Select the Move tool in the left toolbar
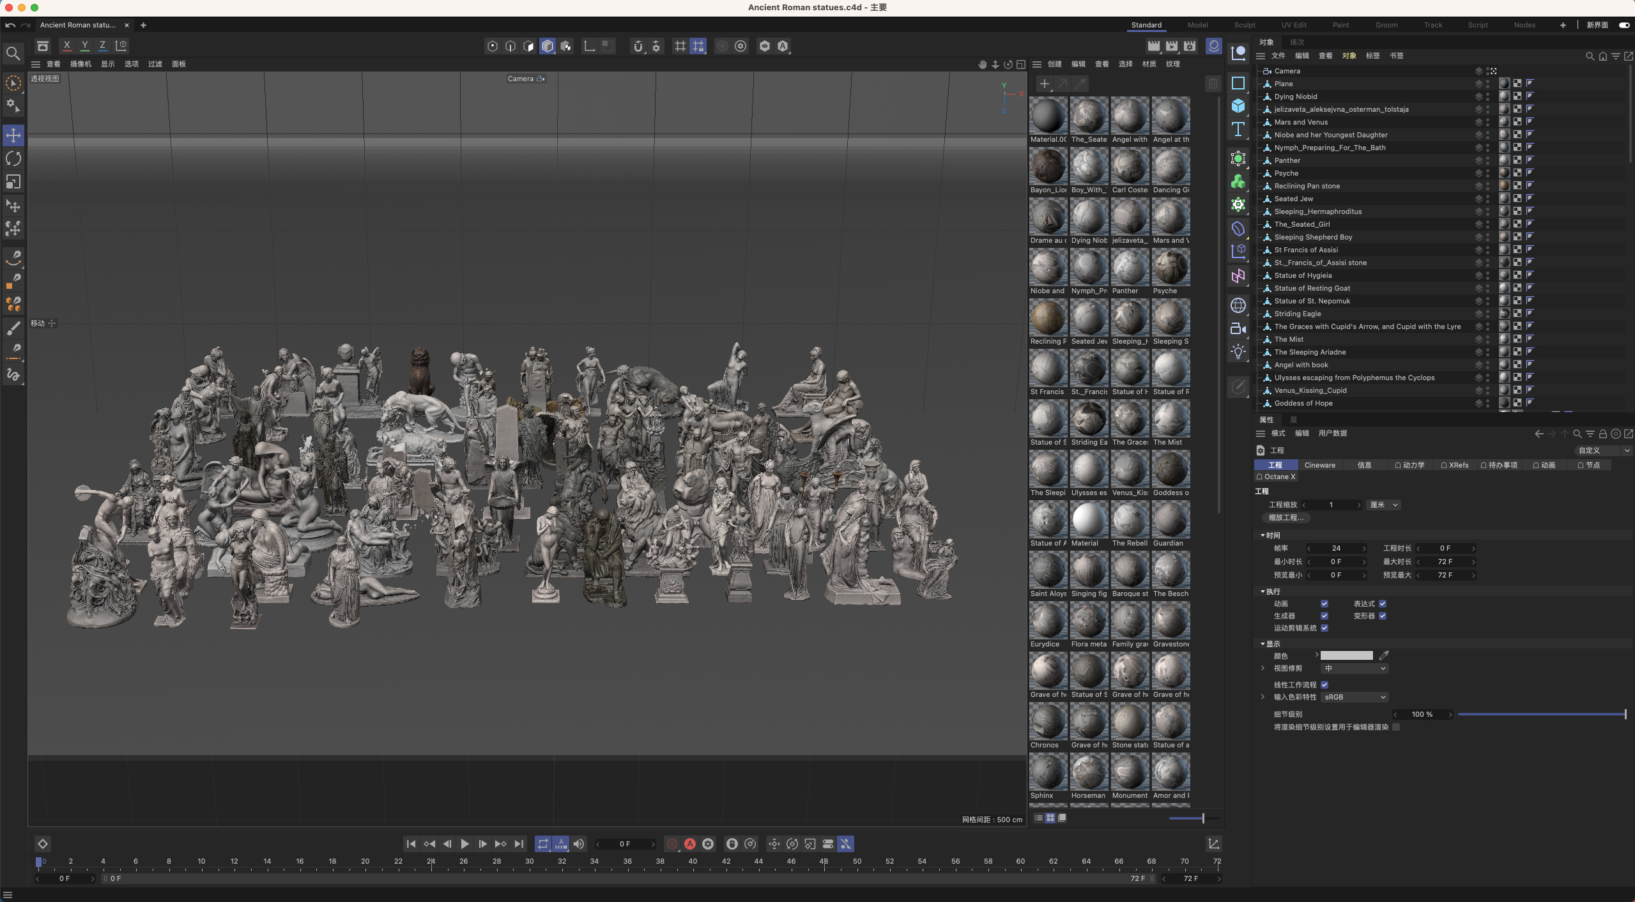This screenshot has height=902, width=1635. (13, 135)
